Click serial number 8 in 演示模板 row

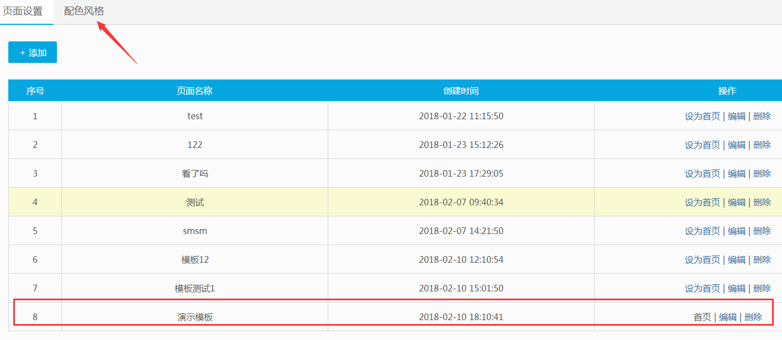(x=35, y=317)
